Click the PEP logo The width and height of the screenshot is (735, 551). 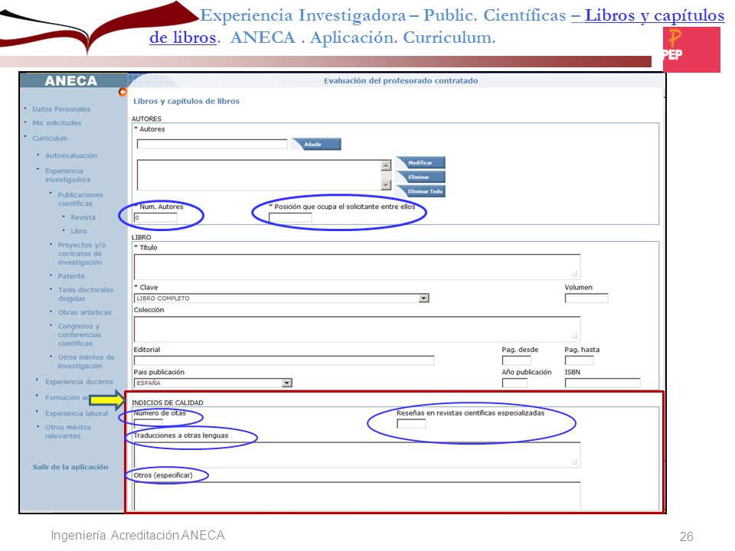tap(691, 49)
